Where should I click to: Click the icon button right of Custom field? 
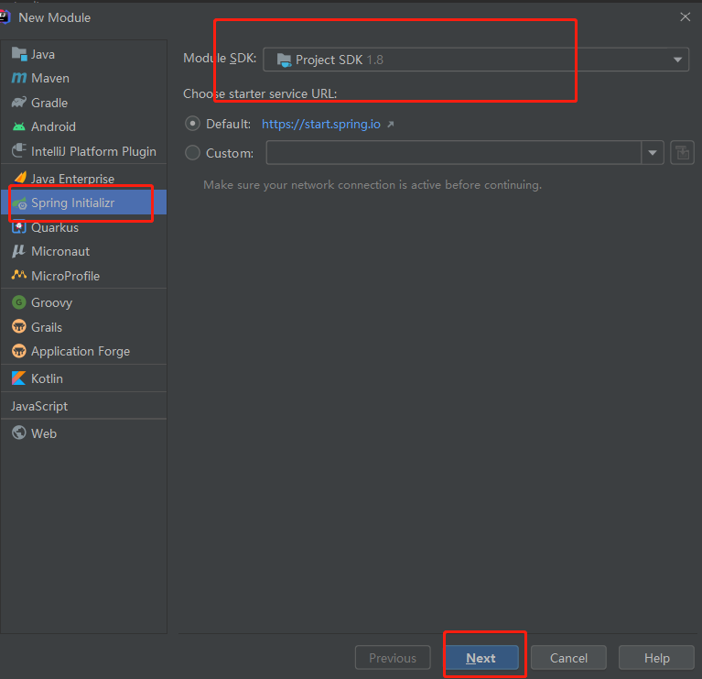pos(682,153)
